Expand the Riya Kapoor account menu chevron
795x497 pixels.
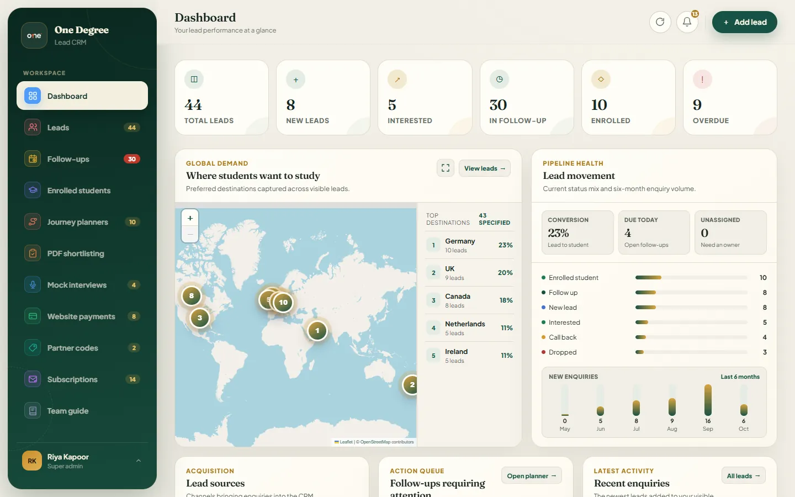(139, 461)
